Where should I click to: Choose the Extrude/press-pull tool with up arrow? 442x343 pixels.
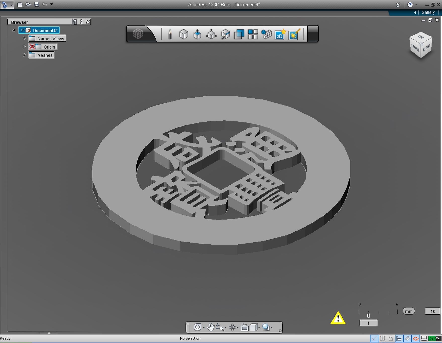point(197,34)
